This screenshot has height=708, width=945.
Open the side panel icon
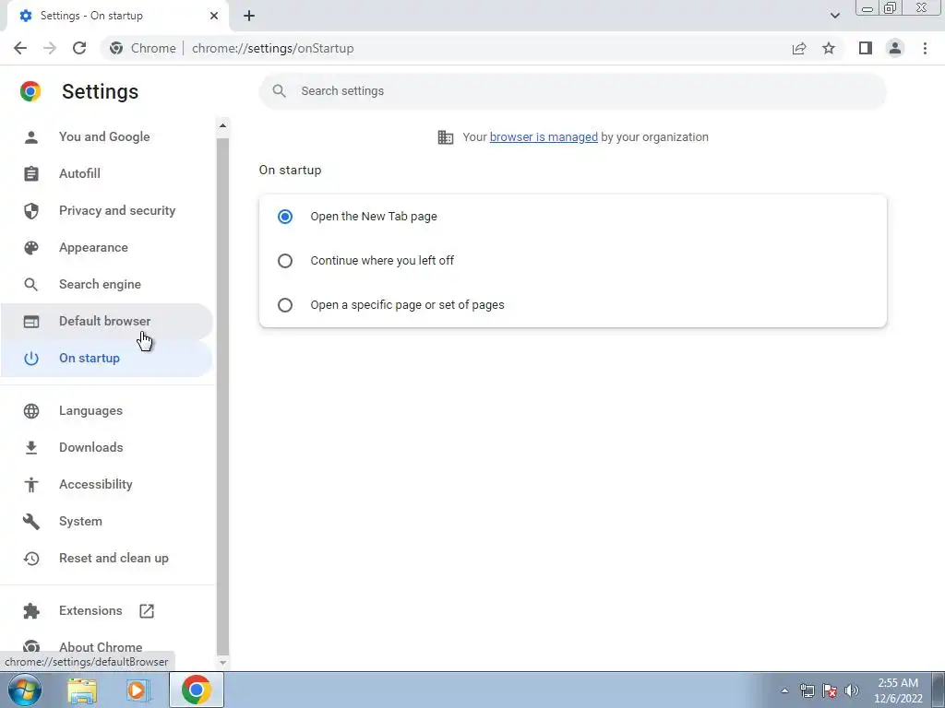866,48
